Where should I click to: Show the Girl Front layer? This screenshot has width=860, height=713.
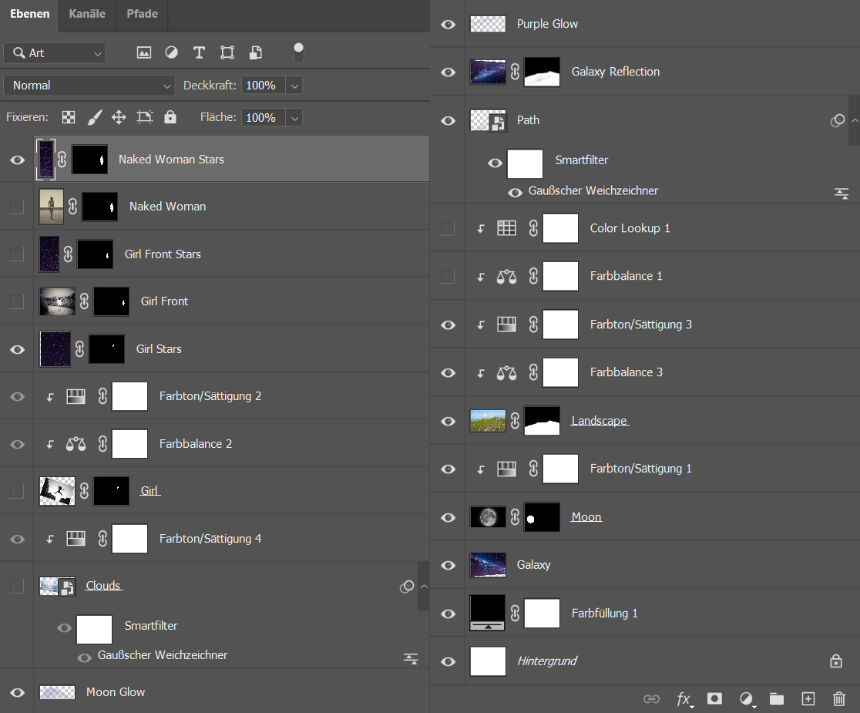tap(17, 301)
